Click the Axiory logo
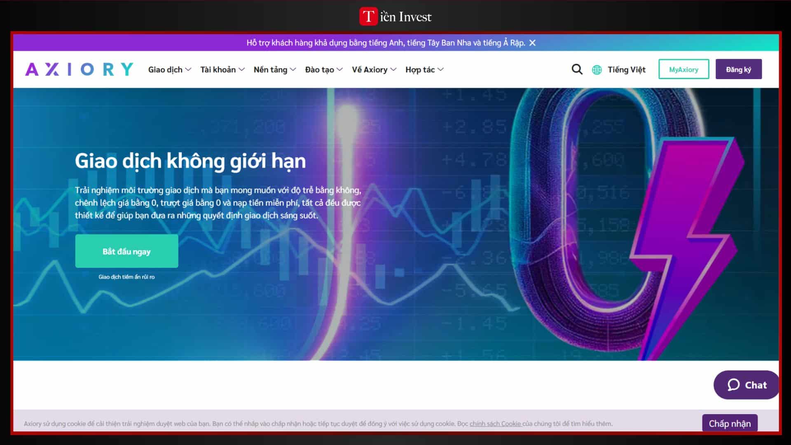The width and height of the screenshot is (791, 445). pyautogui.click(x=79, y=69)
